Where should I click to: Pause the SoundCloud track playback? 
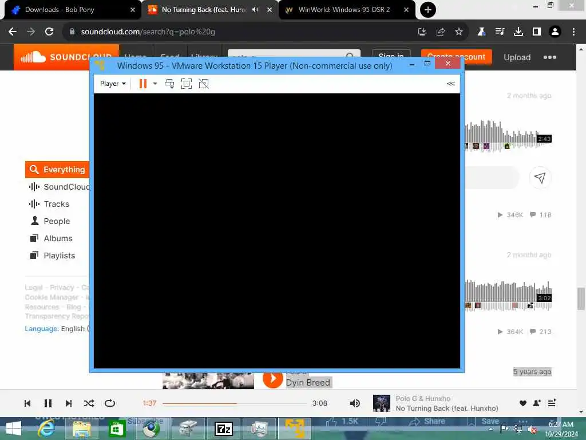pos(48,403)
